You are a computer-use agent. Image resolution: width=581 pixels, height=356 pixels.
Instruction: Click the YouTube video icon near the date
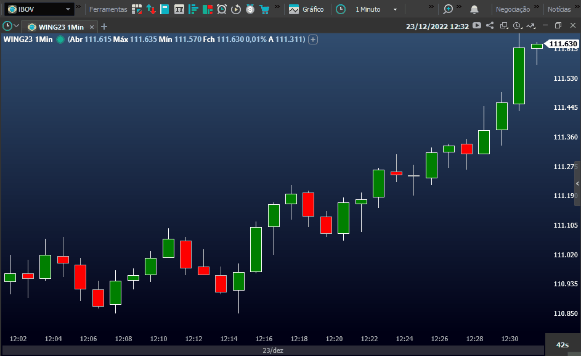pyautogui.click(x=477, y=26)
